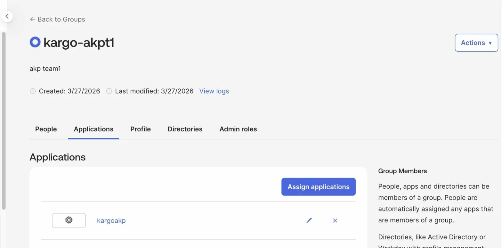
Task: Open View logs link
Action: [x=214, y=91]
